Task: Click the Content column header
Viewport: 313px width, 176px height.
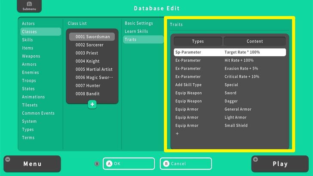Action: coord(255,41)
